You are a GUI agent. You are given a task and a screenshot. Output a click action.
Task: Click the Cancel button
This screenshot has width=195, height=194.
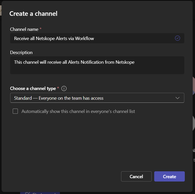pyautogui.click(x=136, y=176)
